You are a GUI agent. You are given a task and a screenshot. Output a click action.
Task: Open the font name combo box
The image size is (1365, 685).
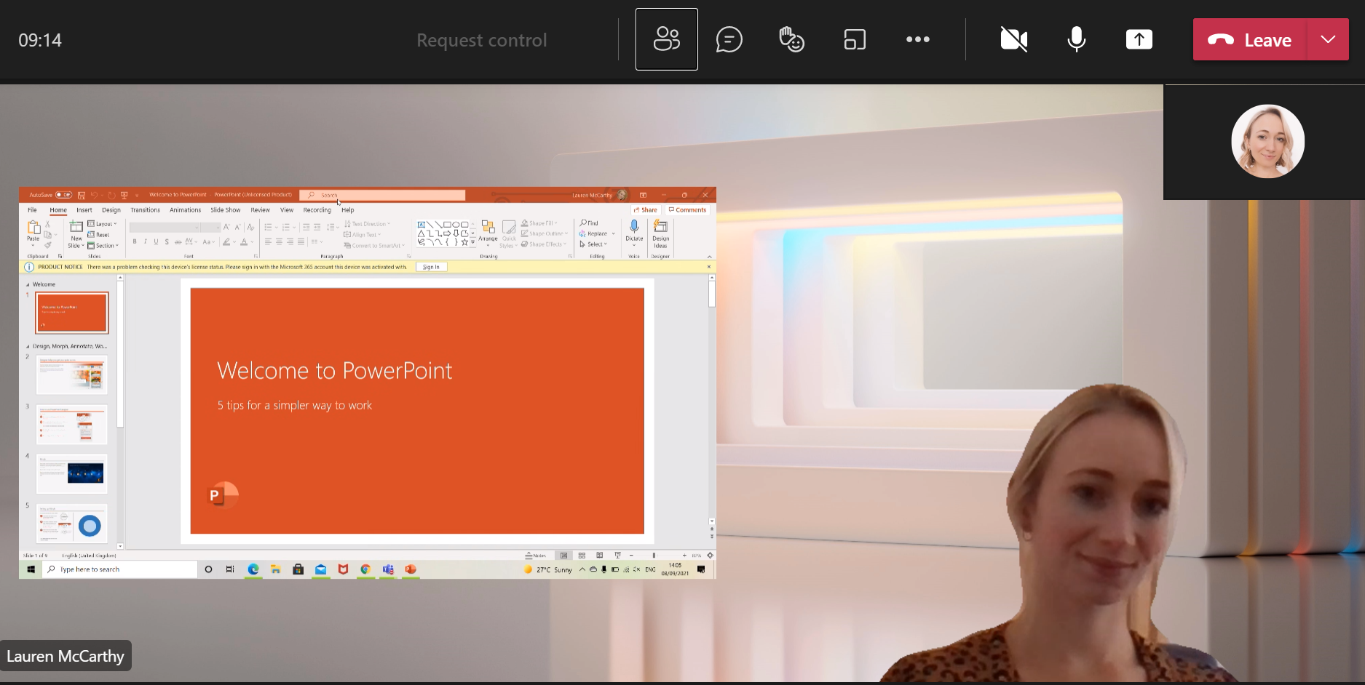point(165,228)
